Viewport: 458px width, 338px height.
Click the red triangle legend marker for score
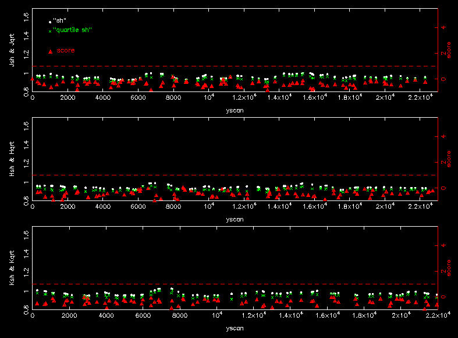pos(50,51)
